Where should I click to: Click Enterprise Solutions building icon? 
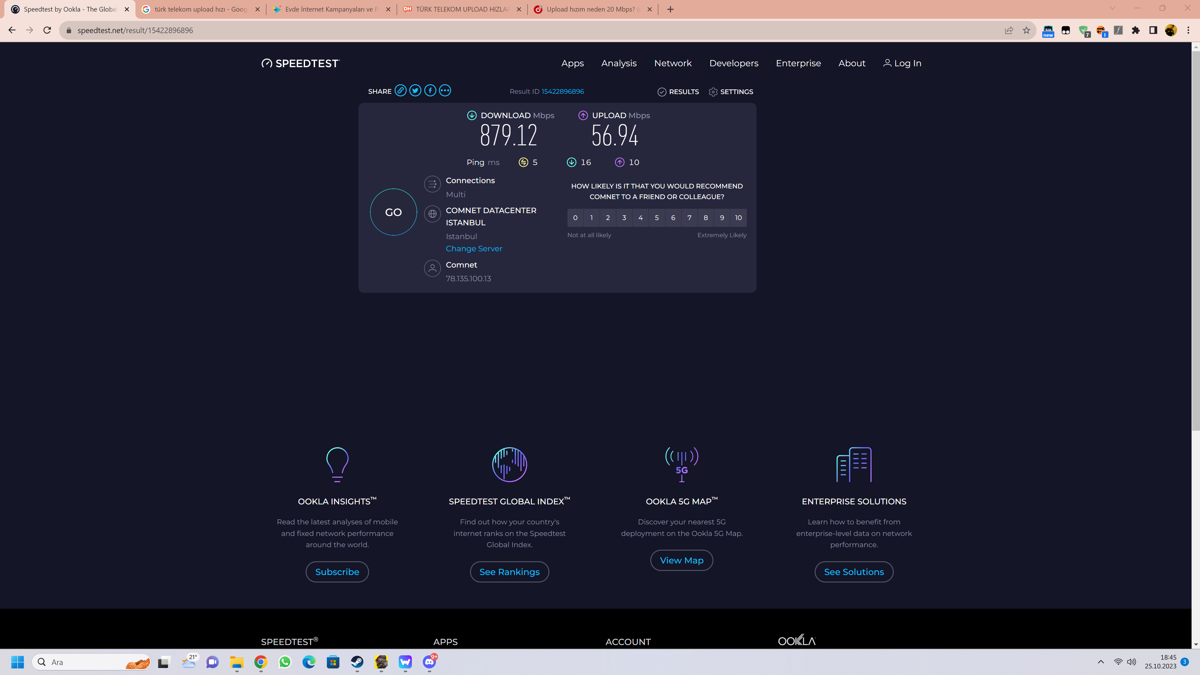[x=854, y=464]
